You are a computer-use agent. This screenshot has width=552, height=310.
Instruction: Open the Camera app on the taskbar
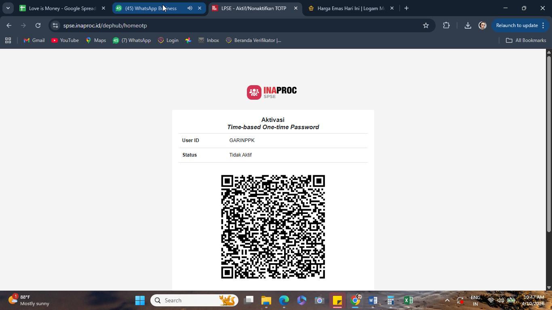(x=320, y=300)
